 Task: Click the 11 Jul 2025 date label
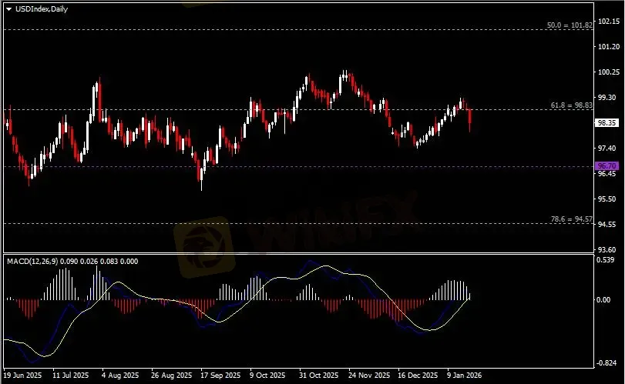tap(71, 376)
